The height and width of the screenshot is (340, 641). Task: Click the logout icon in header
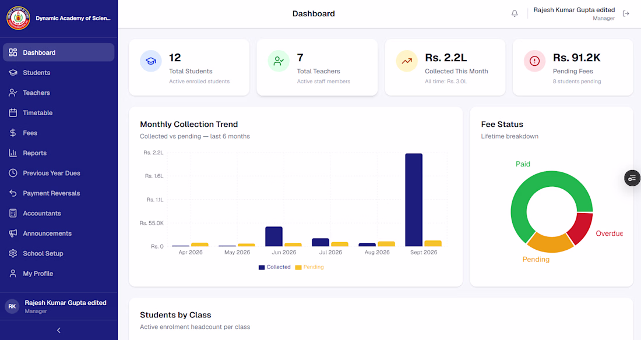(626, 13)
